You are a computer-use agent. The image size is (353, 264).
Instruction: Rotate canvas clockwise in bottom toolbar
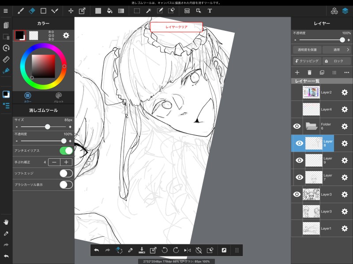tap(176, 250)
